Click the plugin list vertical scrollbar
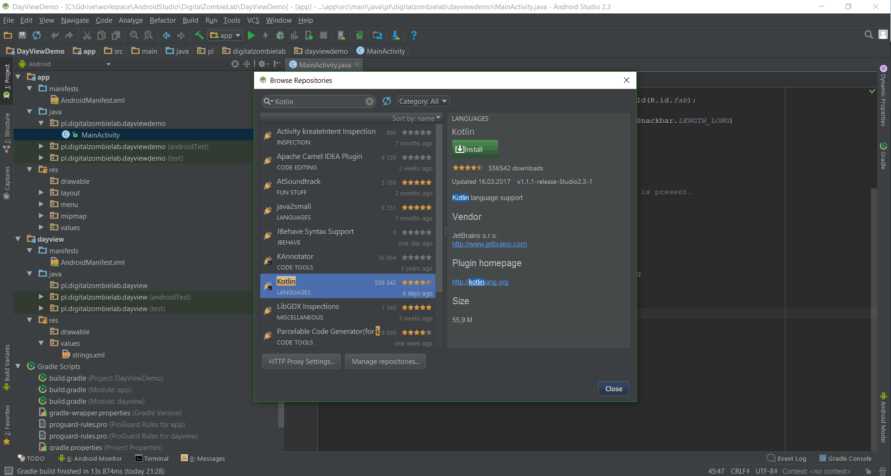The width and height of the screenshot is (891, 476). (439, 208)
